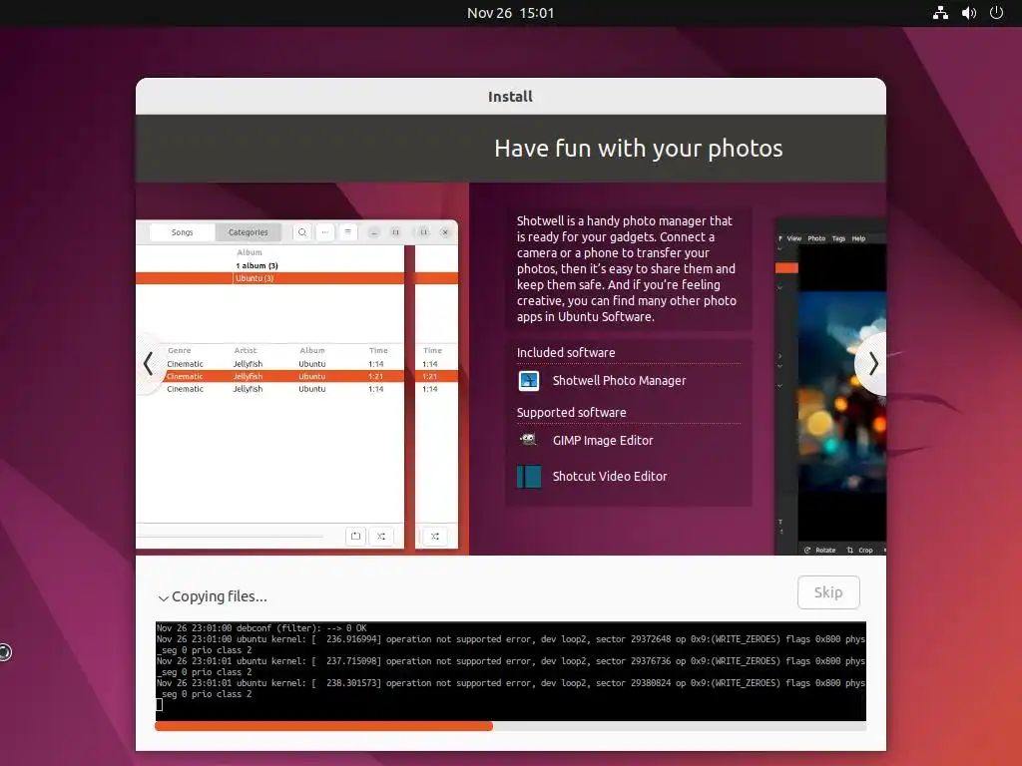The height and width of the screenshot is (766, 1022).
Task: Click the search icon in music player preview
Action: point(302,231)
